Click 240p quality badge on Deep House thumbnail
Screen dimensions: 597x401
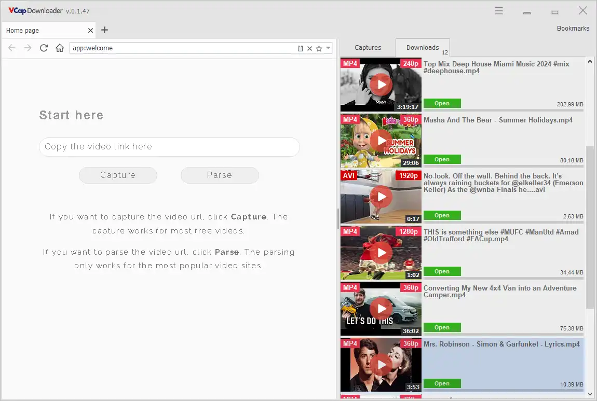pos(411,63)
